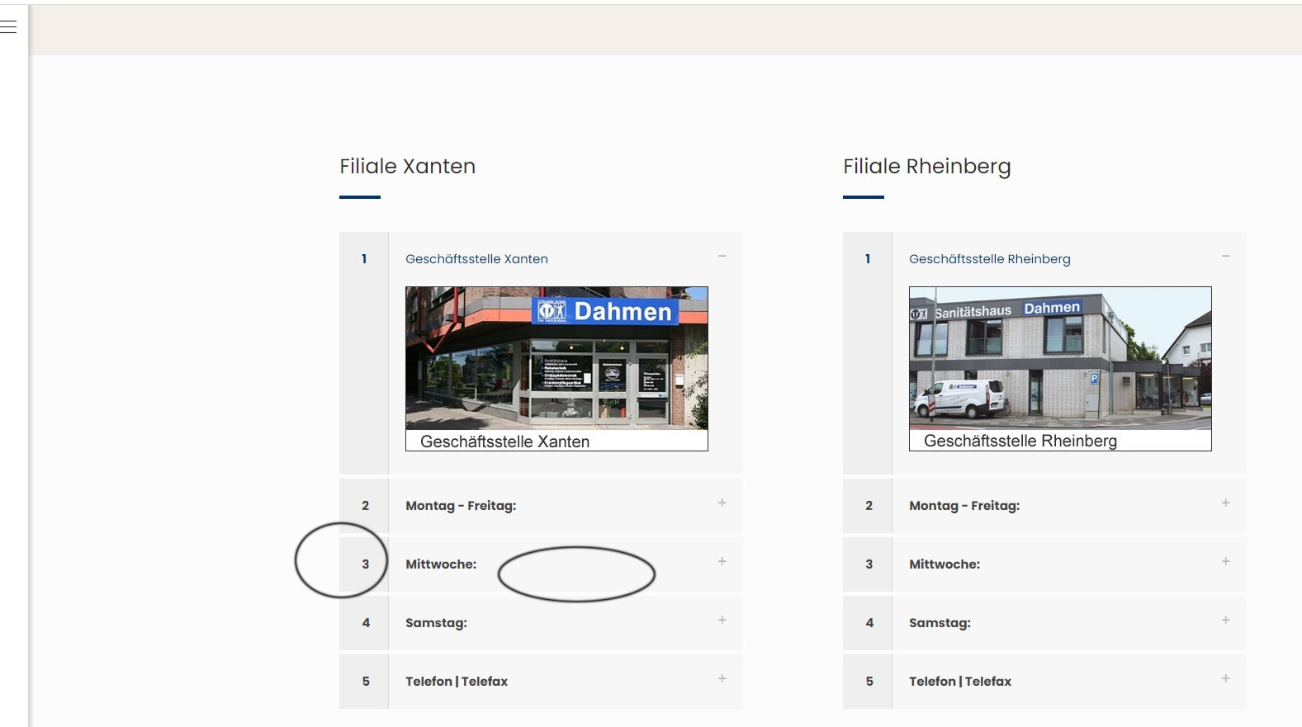The image size is (1302, 727).
Task: Click Filiale Xanten heading
Action: pyautogui.click(x=407, y=166)
